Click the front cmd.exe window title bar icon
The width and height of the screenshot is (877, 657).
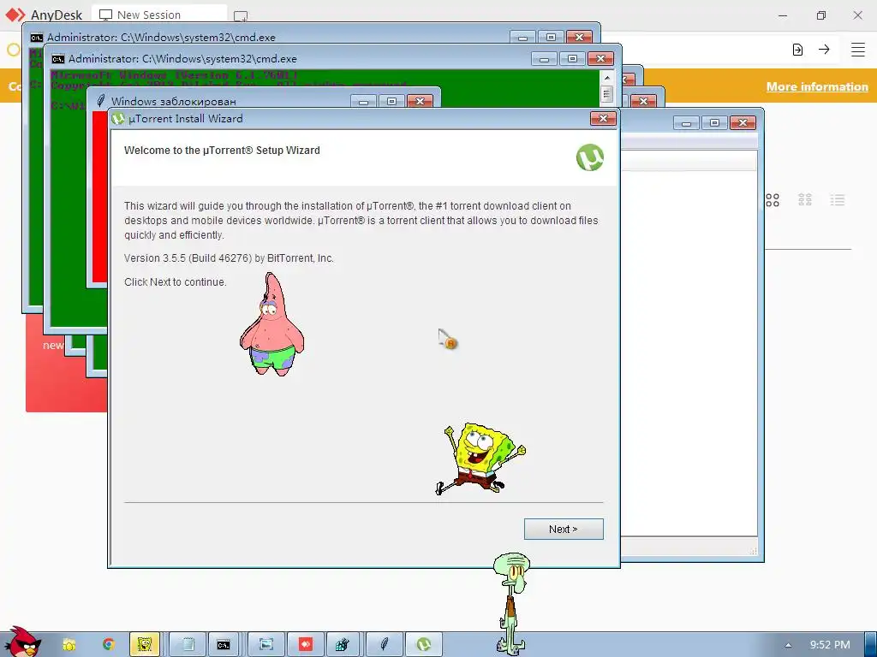click(x=58, y=59)
